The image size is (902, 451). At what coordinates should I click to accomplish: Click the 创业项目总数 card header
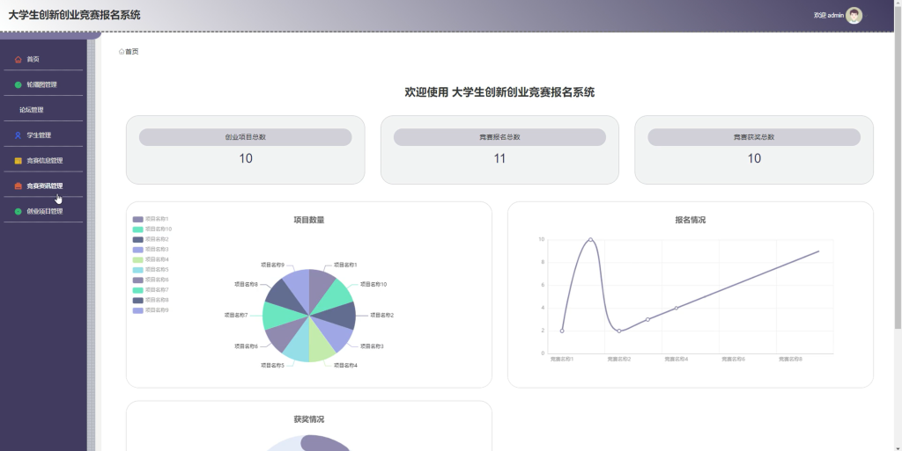coord(245,137)
